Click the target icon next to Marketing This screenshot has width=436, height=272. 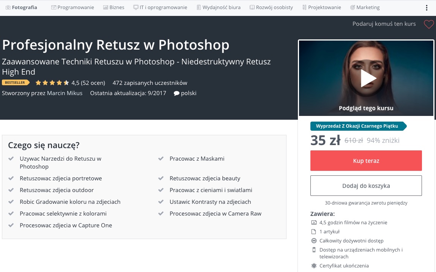353,8
